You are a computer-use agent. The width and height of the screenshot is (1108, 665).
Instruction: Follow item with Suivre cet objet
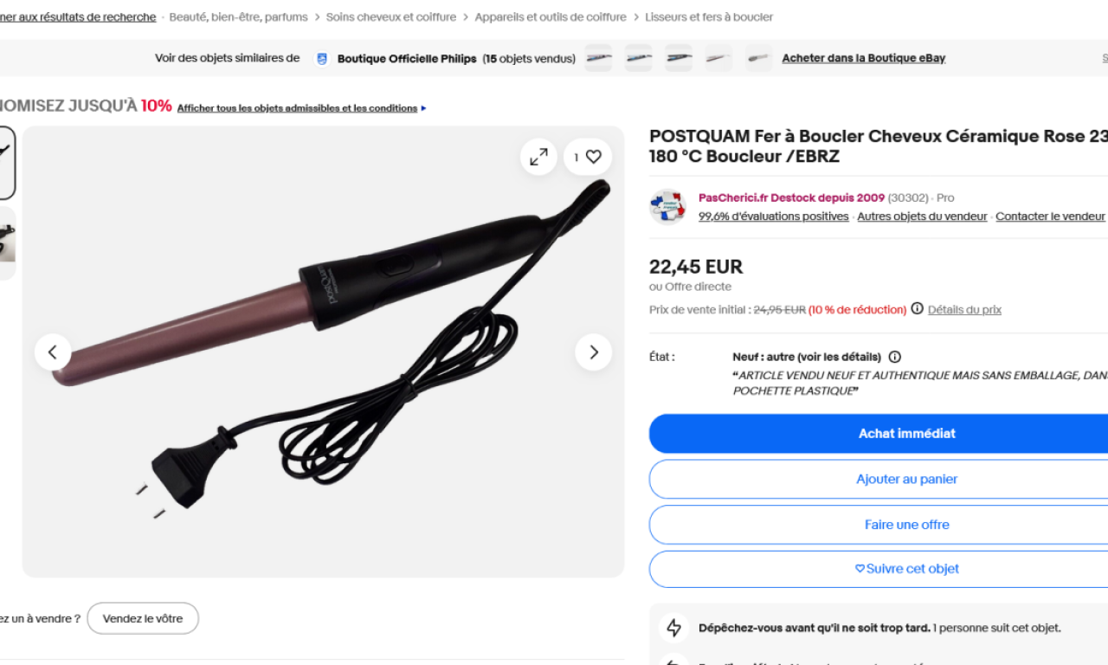point(906,569)
